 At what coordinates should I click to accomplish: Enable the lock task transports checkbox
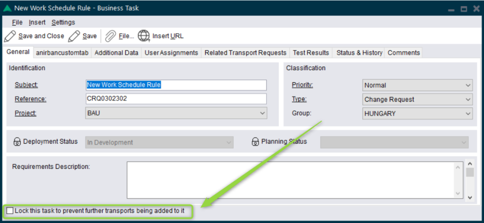[x=10, y=211]
